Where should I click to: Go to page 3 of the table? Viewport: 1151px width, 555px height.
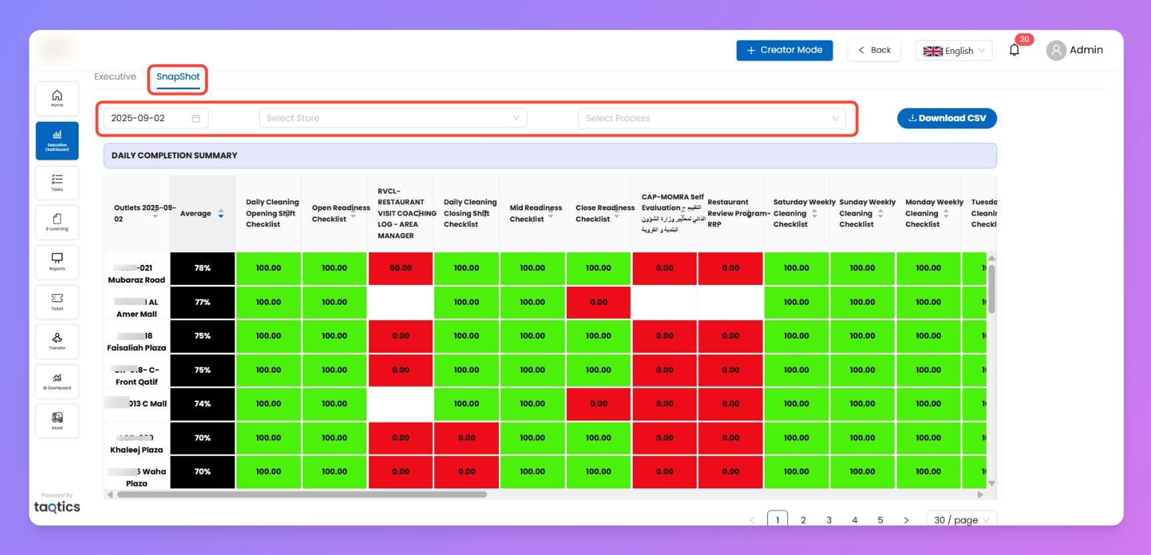[829, 520]
